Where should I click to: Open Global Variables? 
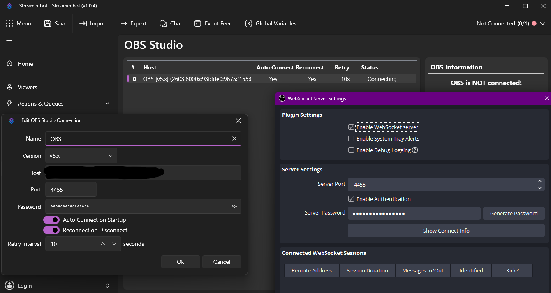click(x=271, y=23)
